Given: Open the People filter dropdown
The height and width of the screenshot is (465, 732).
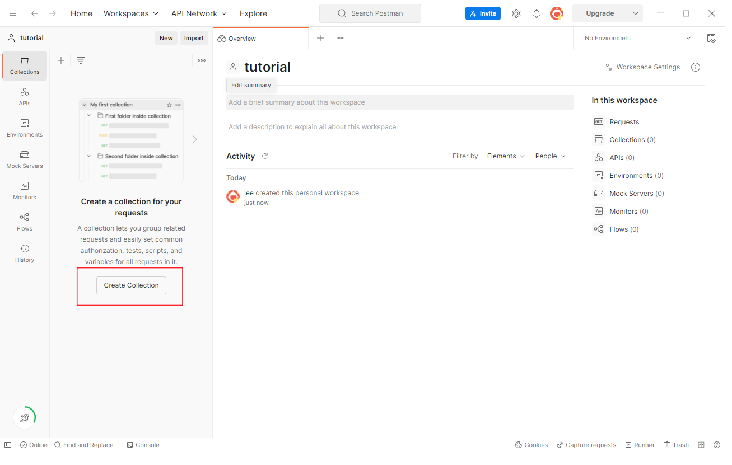Looking at the screenshot, I should (x=551, y=156).
